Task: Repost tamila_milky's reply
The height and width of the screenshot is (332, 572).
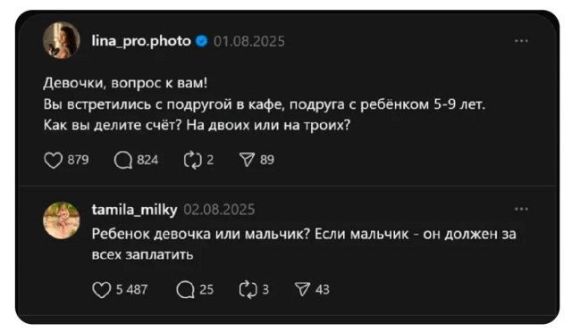Action: coord(248,290)
